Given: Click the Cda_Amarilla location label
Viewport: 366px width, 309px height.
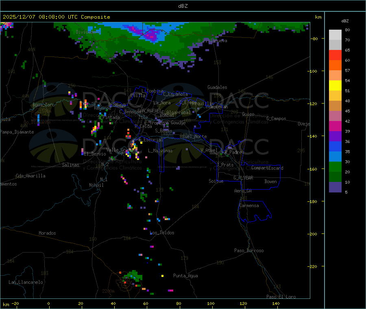Looking at the screenshot, I should point(30,176).
